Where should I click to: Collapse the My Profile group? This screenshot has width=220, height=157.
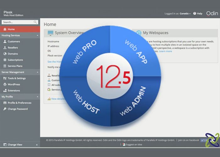coord(37,97)
